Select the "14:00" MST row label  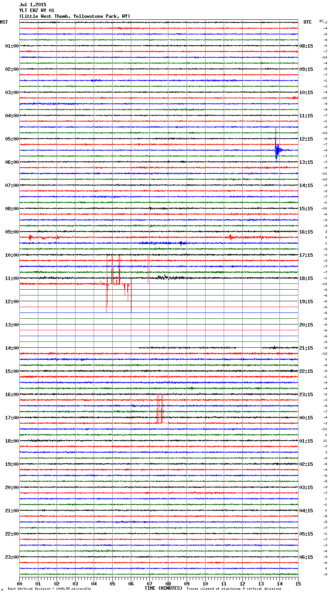click(x=12, y=348)
